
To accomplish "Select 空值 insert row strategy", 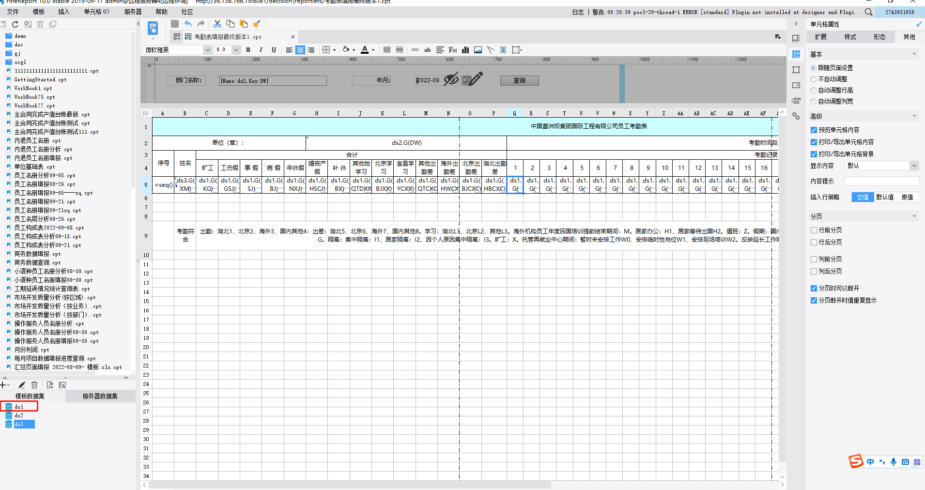I will tap(863, 197).
